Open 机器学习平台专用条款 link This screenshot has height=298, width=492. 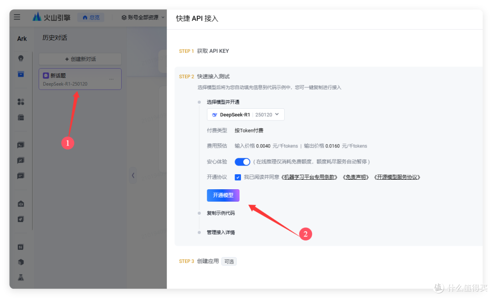309,177
